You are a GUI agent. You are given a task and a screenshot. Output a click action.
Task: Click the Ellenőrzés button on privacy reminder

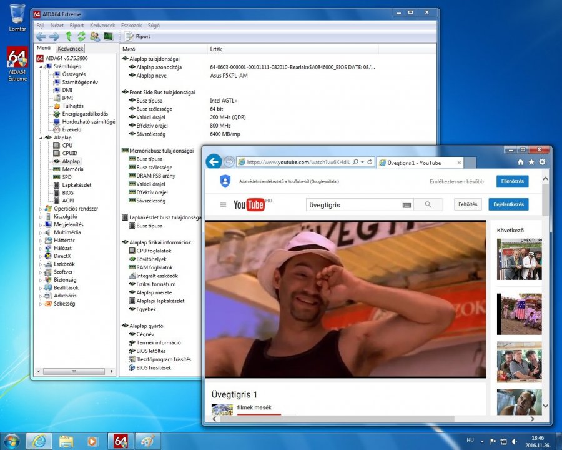(x=513, y=181)
